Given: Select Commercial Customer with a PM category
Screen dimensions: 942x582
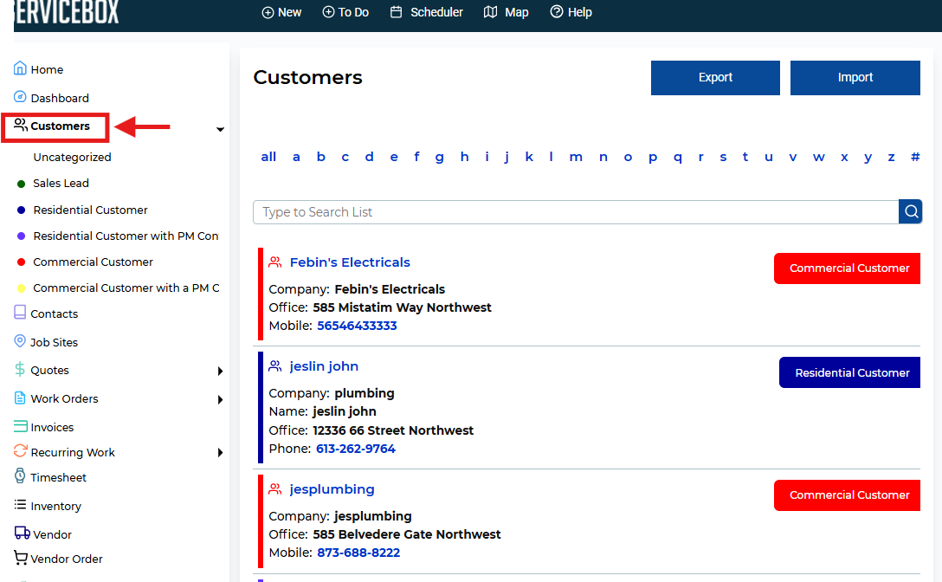Looking at the screenshot, I should (126, 288).
